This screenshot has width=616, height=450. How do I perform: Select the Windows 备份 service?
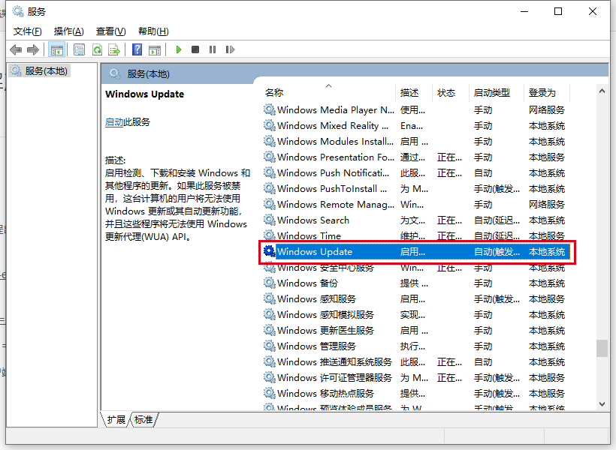(x=416, y=283)
